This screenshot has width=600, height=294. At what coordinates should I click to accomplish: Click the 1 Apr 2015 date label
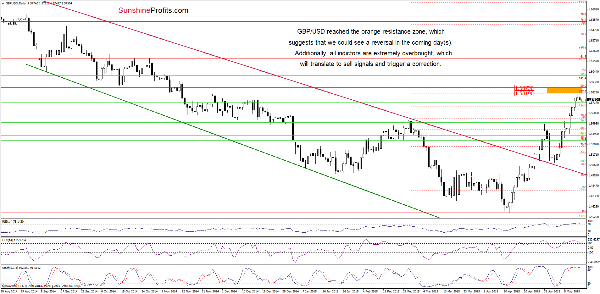(x=491, y=291)
